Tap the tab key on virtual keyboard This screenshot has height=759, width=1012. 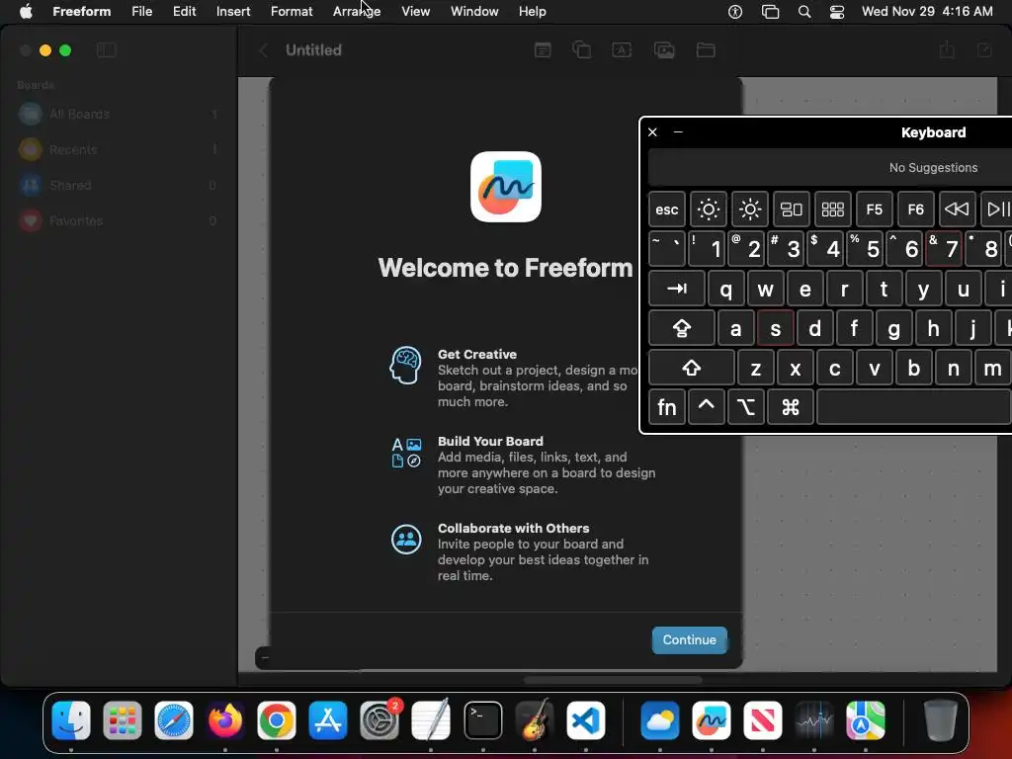(x=676, y=289)
